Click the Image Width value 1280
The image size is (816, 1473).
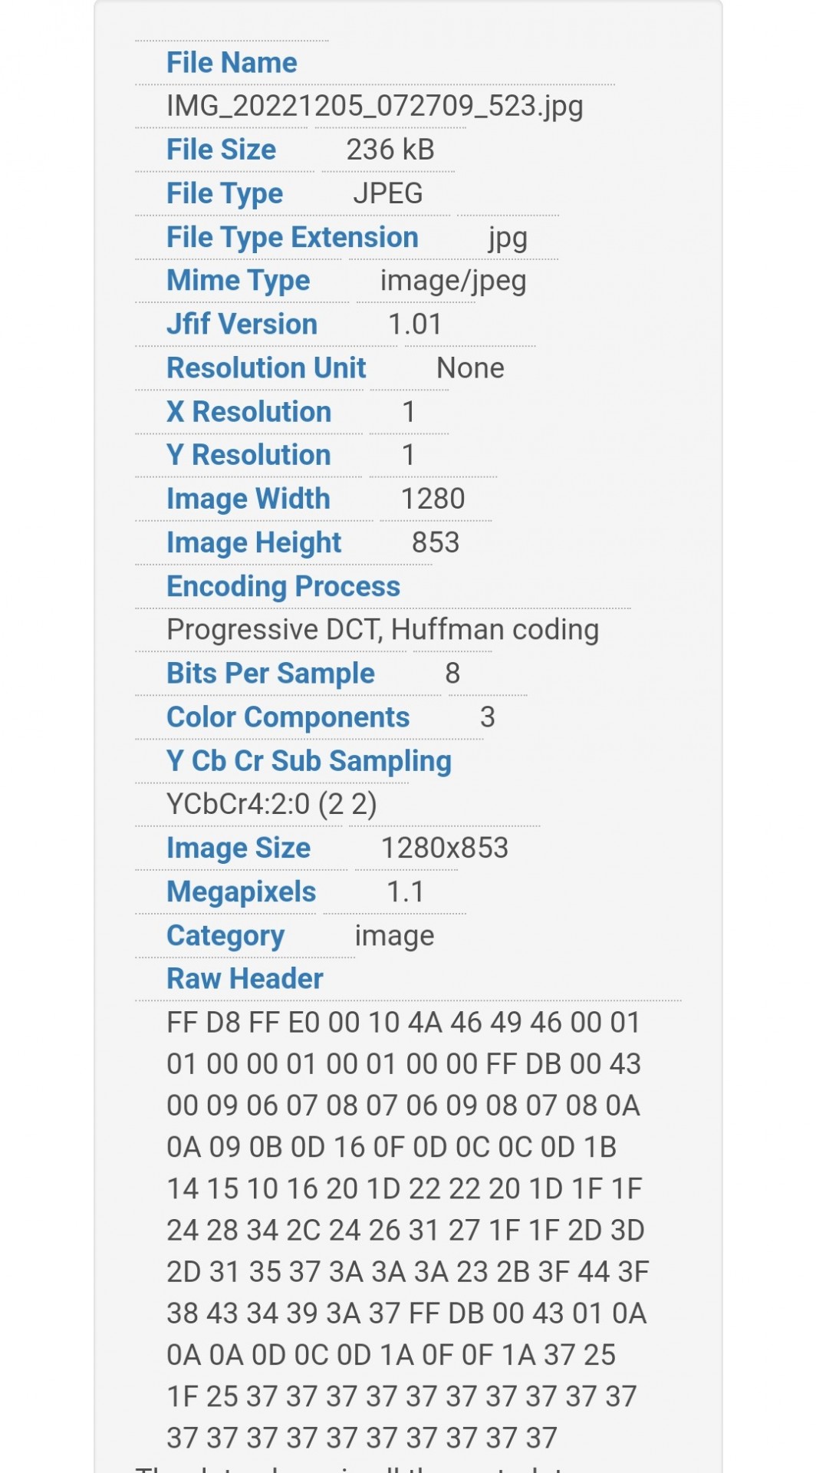tap(433, 499)
